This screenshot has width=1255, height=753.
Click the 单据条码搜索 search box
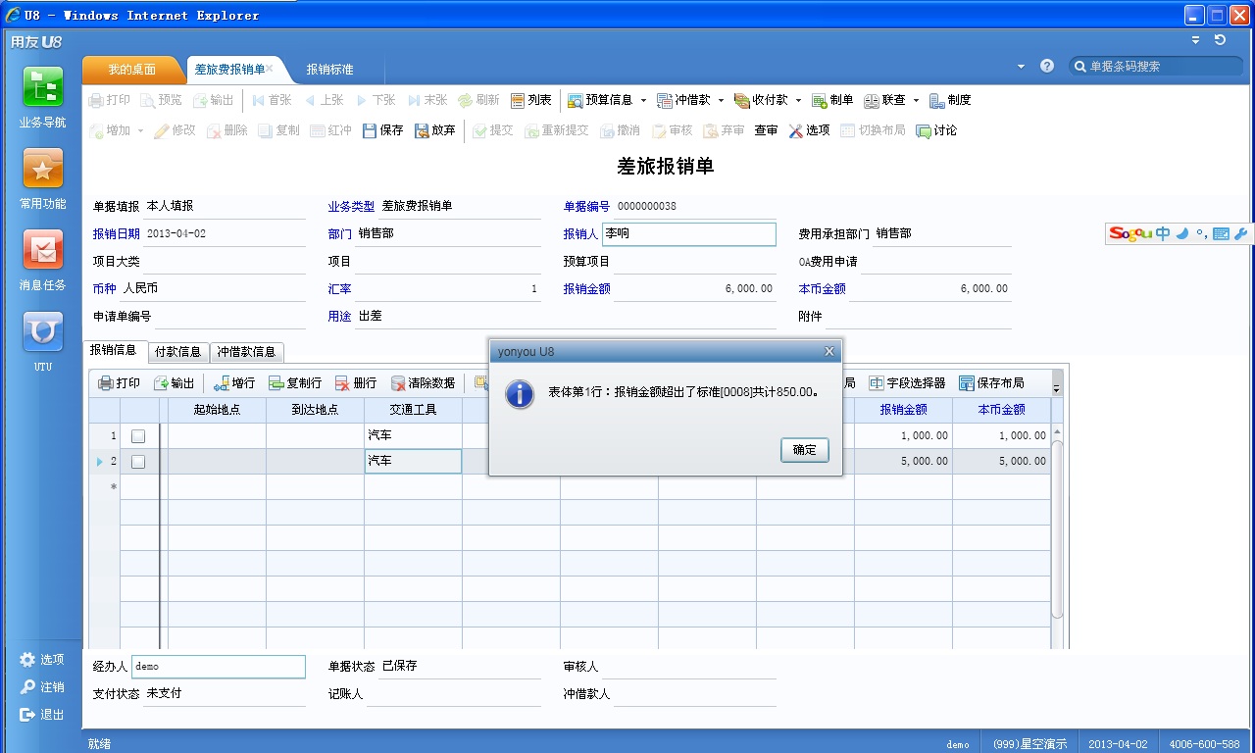[x=1155, y=66]
